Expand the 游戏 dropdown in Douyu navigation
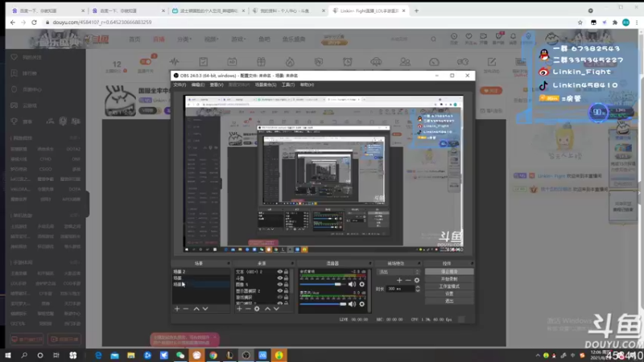 click(x=238, y=39)
